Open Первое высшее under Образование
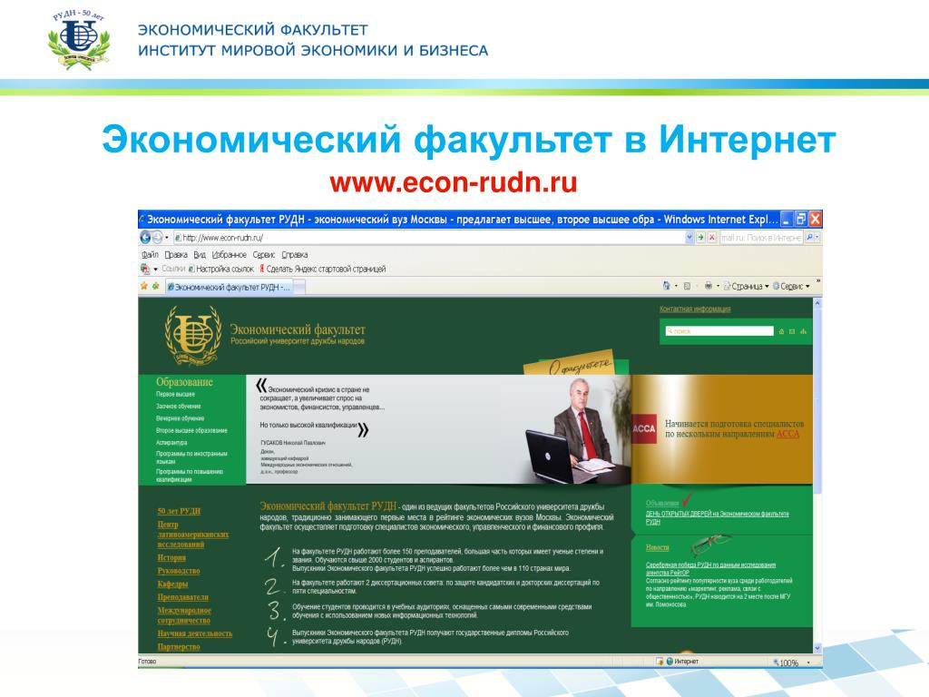Image resolution: width=929 pixels, height=697 pixels. [175, 394]
